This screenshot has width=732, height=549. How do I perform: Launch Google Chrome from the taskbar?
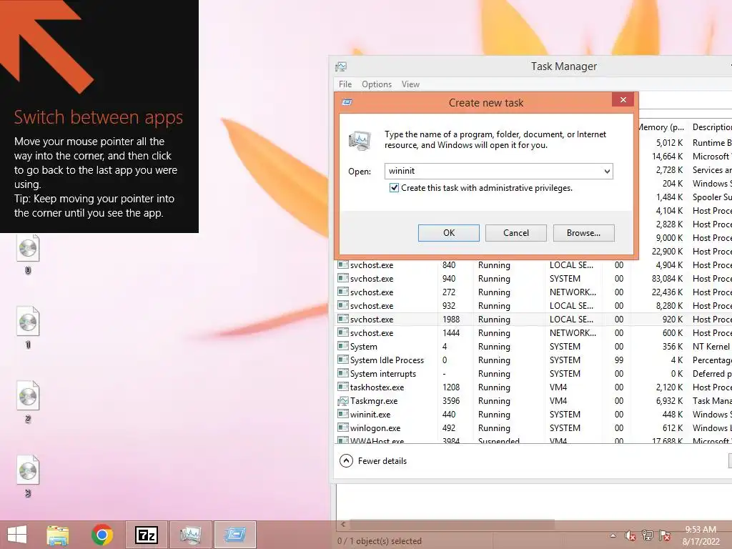[x=102, y=535]
